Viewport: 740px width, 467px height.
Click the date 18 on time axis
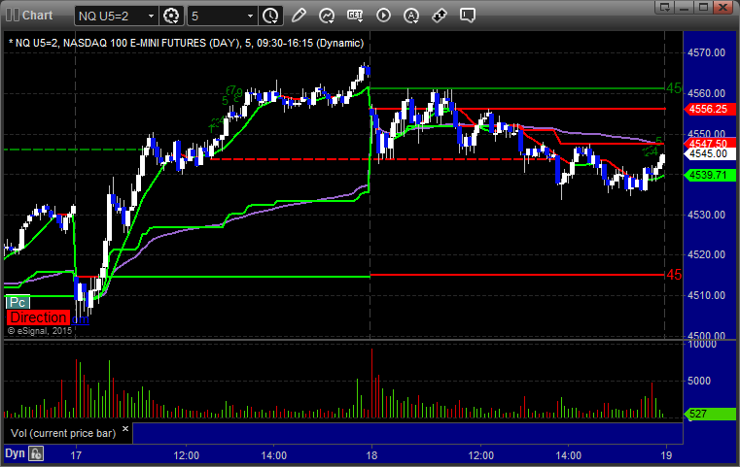[x=371, y=455]
